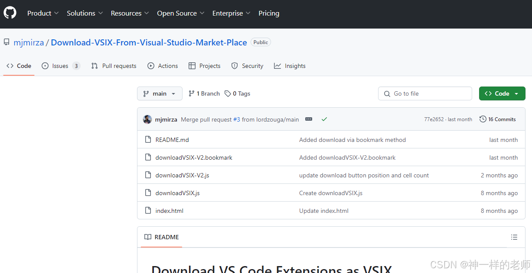This screenshot has height=273, width=532.
Task: Open commit 'update download button position and cell count'
Action: (364, 175)
